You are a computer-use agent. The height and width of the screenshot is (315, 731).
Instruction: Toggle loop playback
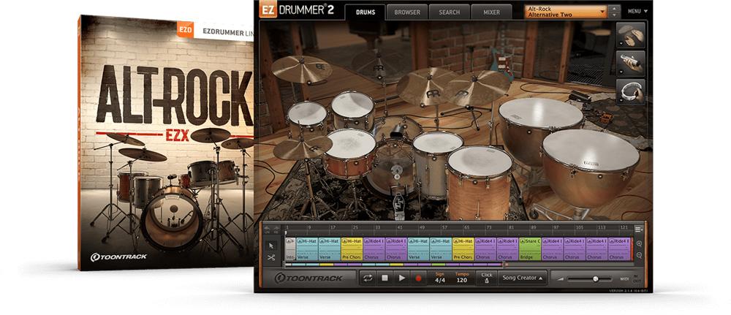pyautogui.click(x=368, y=278)
